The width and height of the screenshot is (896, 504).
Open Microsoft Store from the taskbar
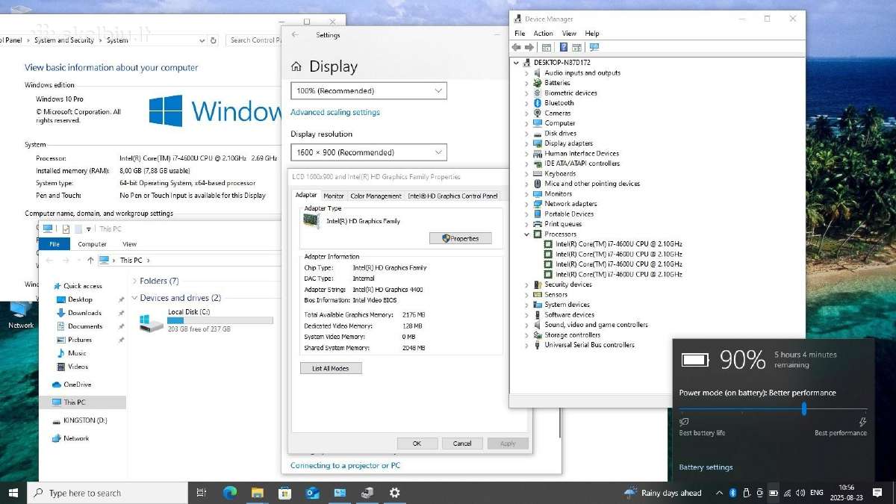(x=284, y=493)
